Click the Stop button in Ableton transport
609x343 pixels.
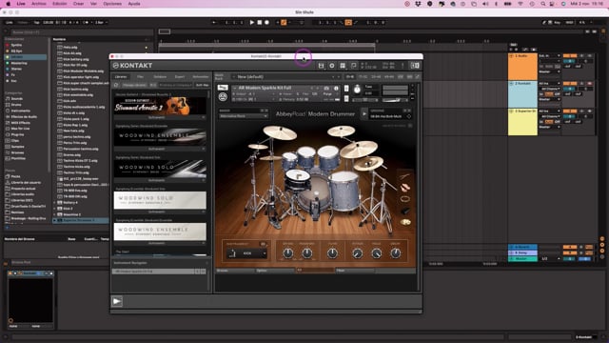(x=260, y=23)
